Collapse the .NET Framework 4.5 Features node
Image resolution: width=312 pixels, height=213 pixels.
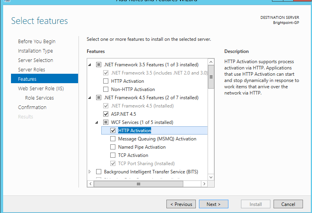89,98
